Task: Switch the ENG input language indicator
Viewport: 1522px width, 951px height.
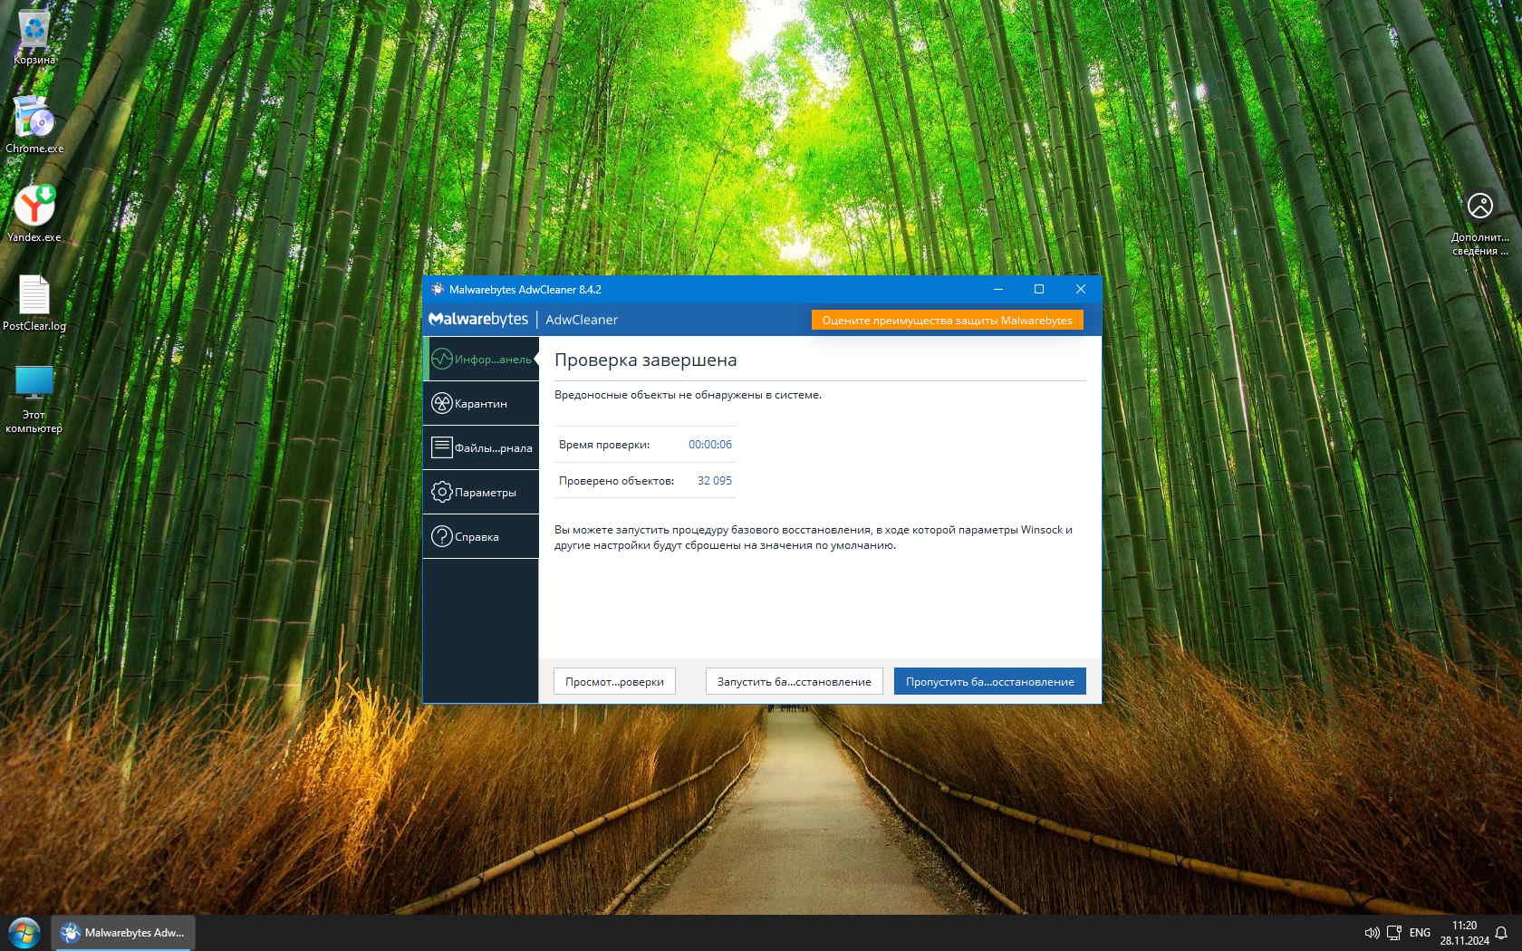Action: [1420, 933]
